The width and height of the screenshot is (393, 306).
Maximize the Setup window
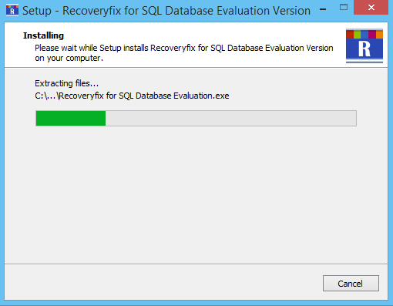[x=344, y=7]
